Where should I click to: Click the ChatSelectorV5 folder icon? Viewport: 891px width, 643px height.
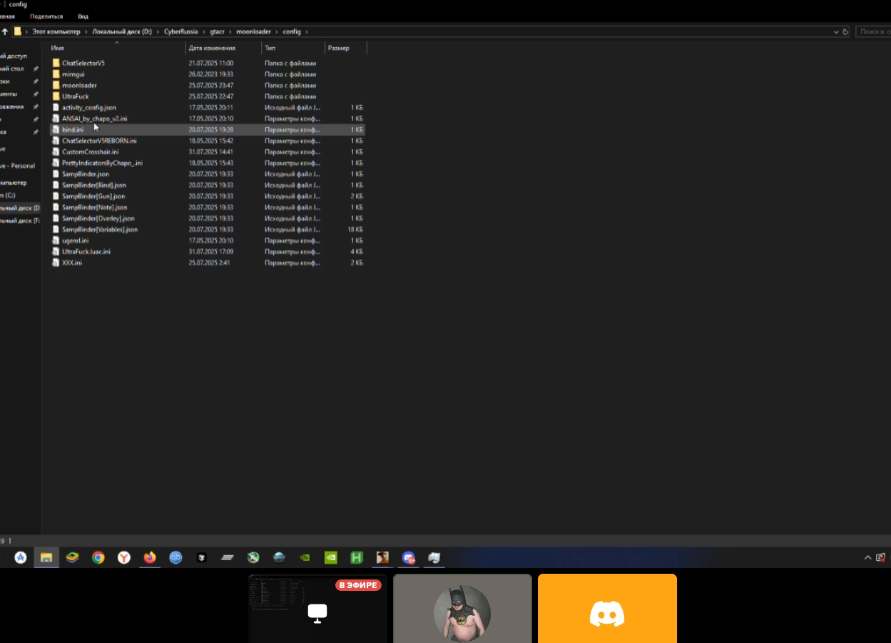coord(56,63)
